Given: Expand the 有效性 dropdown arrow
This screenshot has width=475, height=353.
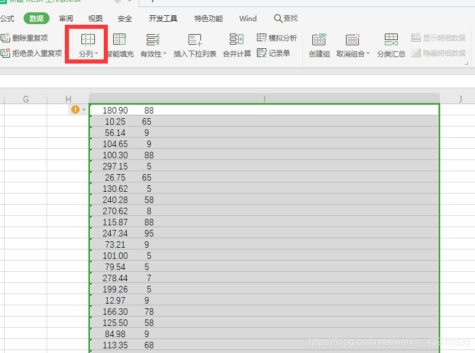Looking at the screenshot, I should tap(165, 54).
